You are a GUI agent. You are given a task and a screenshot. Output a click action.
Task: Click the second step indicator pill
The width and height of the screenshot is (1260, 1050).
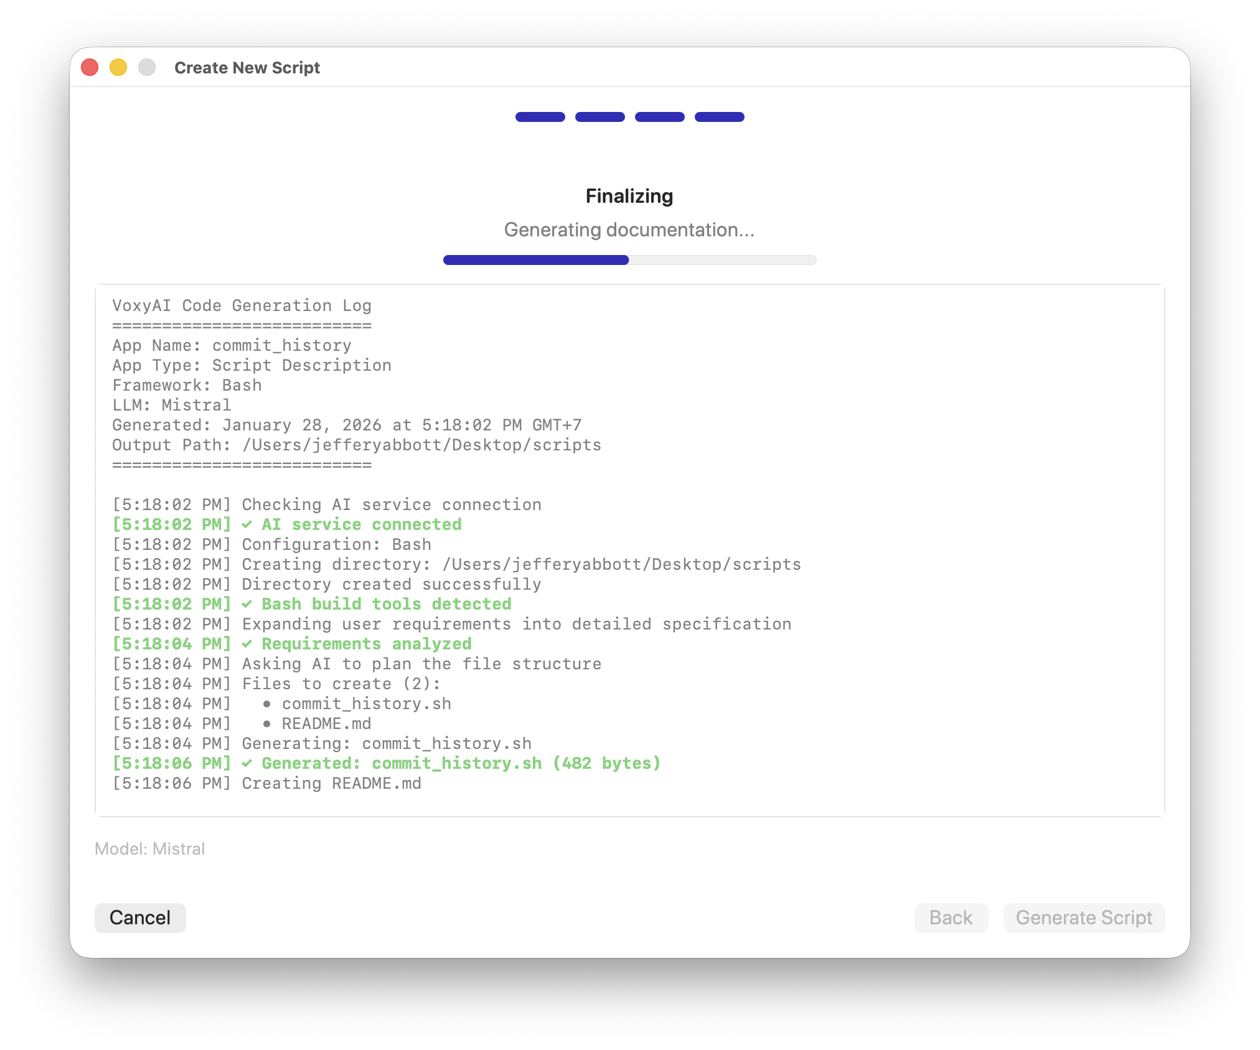coord(599,117)
